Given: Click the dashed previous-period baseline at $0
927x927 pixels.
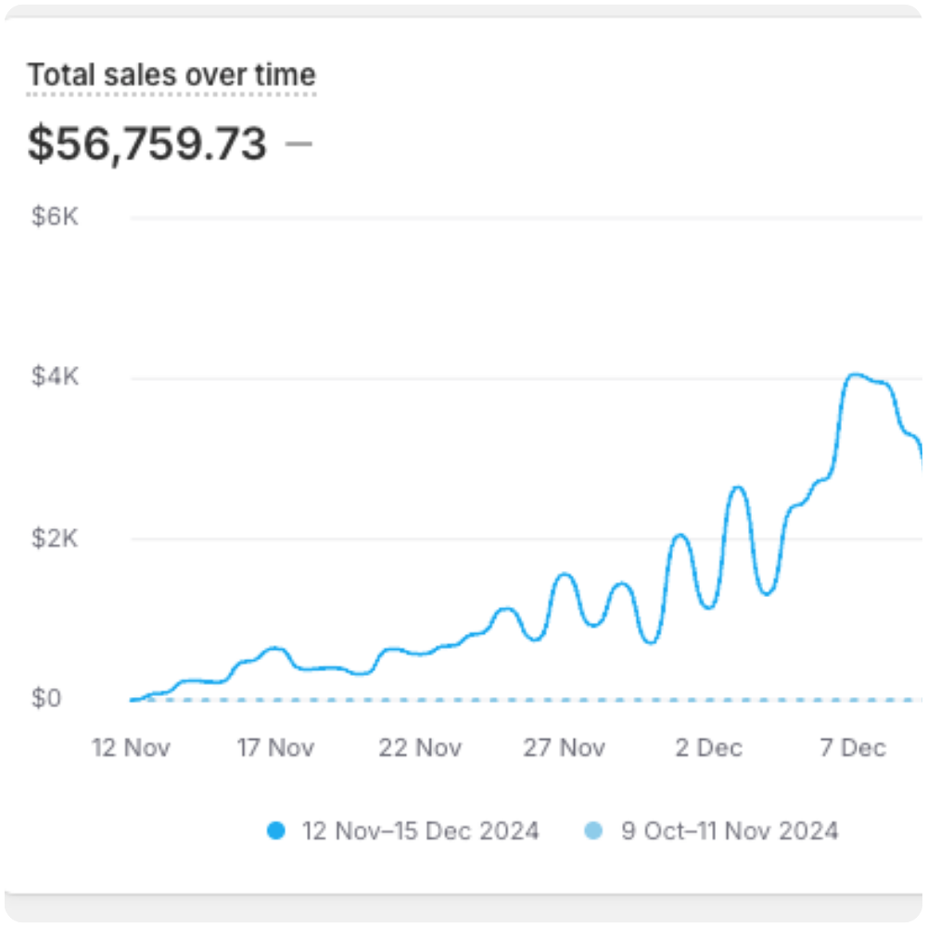Looking at the screenshot, I should pyautogui.click(x=556, y=700).
